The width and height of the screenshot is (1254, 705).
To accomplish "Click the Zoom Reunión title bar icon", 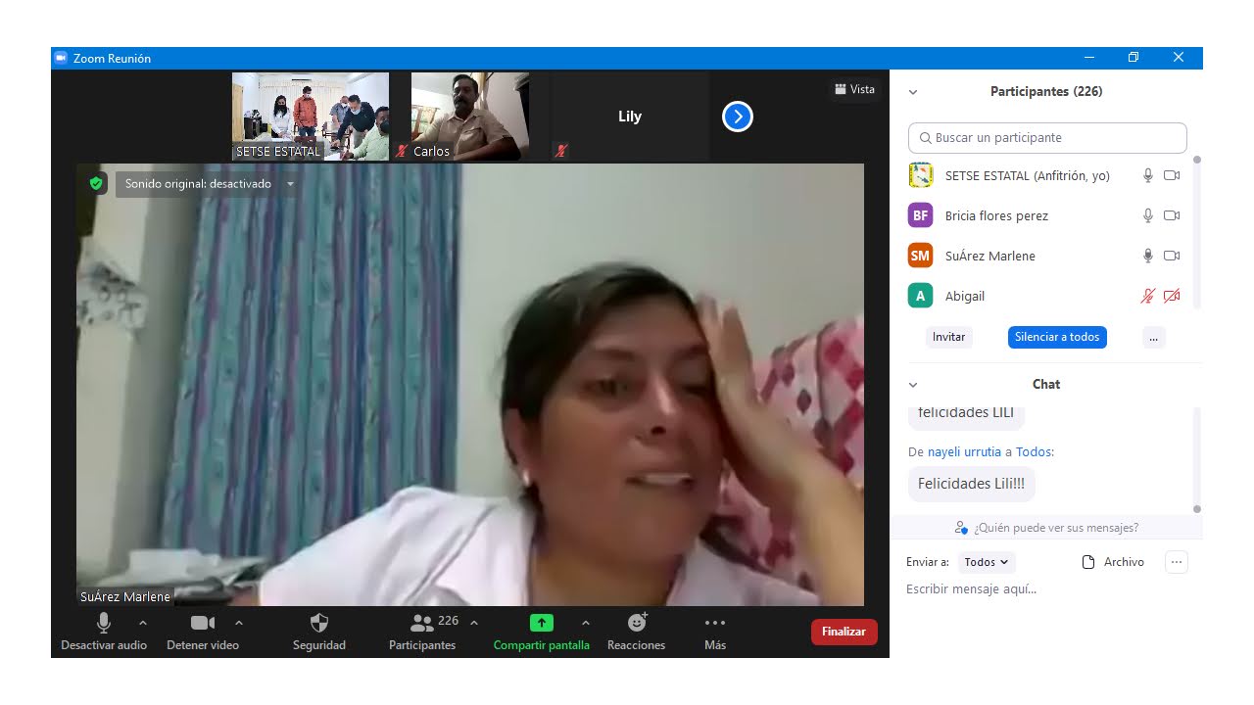I will tap(61, 58).
